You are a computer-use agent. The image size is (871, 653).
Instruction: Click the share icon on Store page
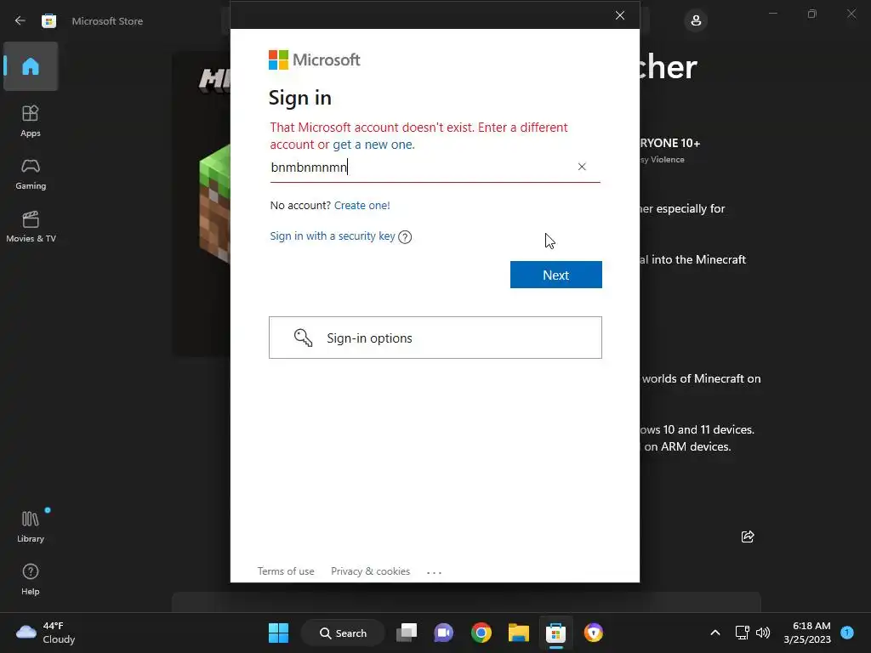coord(748,537)
